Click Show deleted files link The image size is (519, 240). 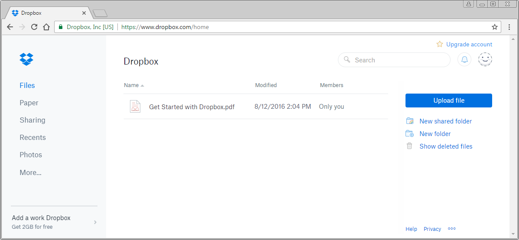(x=446, y=146)
